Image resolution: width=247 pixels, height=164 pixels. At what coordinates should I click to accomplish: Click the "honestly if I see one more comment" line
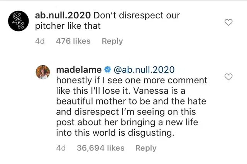(x=132, y=81)
